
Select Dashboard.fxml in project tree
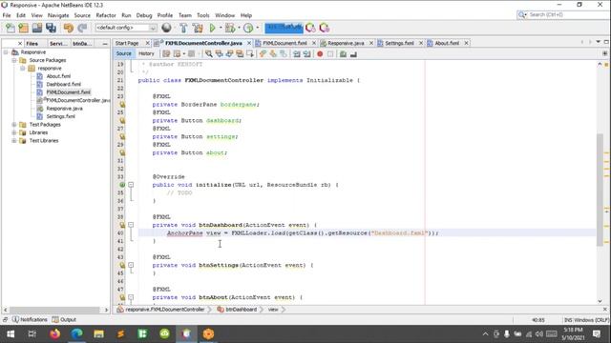click(64, 84)
